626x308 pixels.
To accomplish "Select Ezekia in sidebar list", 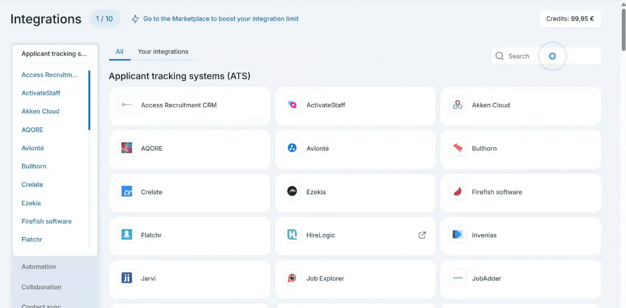I will pos(31,203).
